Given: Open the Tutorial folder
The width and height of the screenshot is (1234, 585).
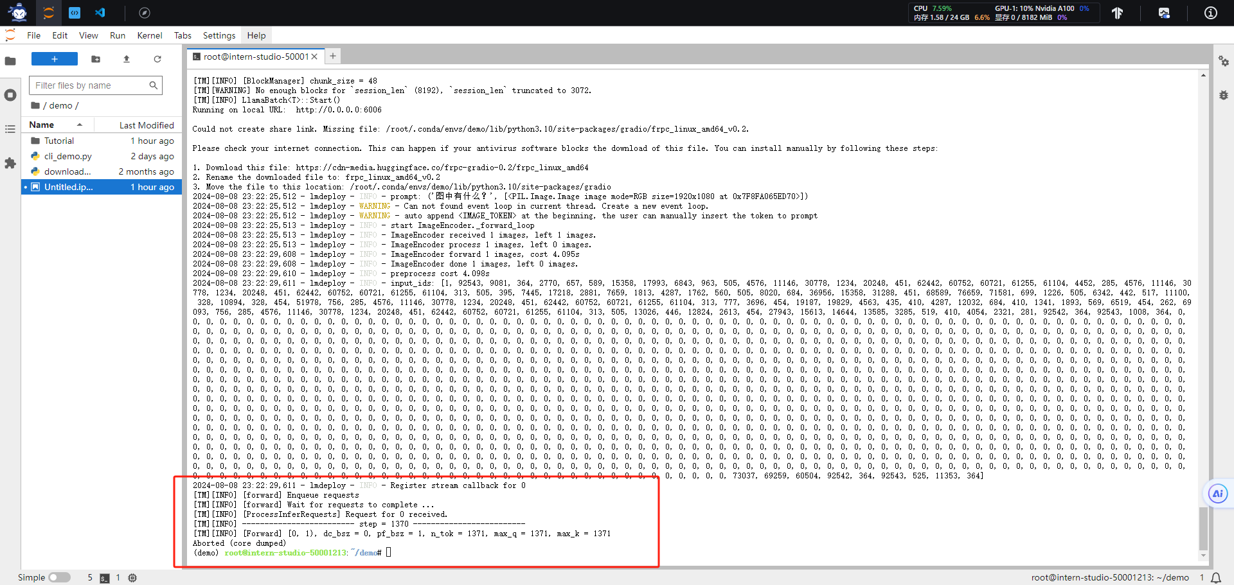Looking at the screenshot, I should [x=102, y=141].
